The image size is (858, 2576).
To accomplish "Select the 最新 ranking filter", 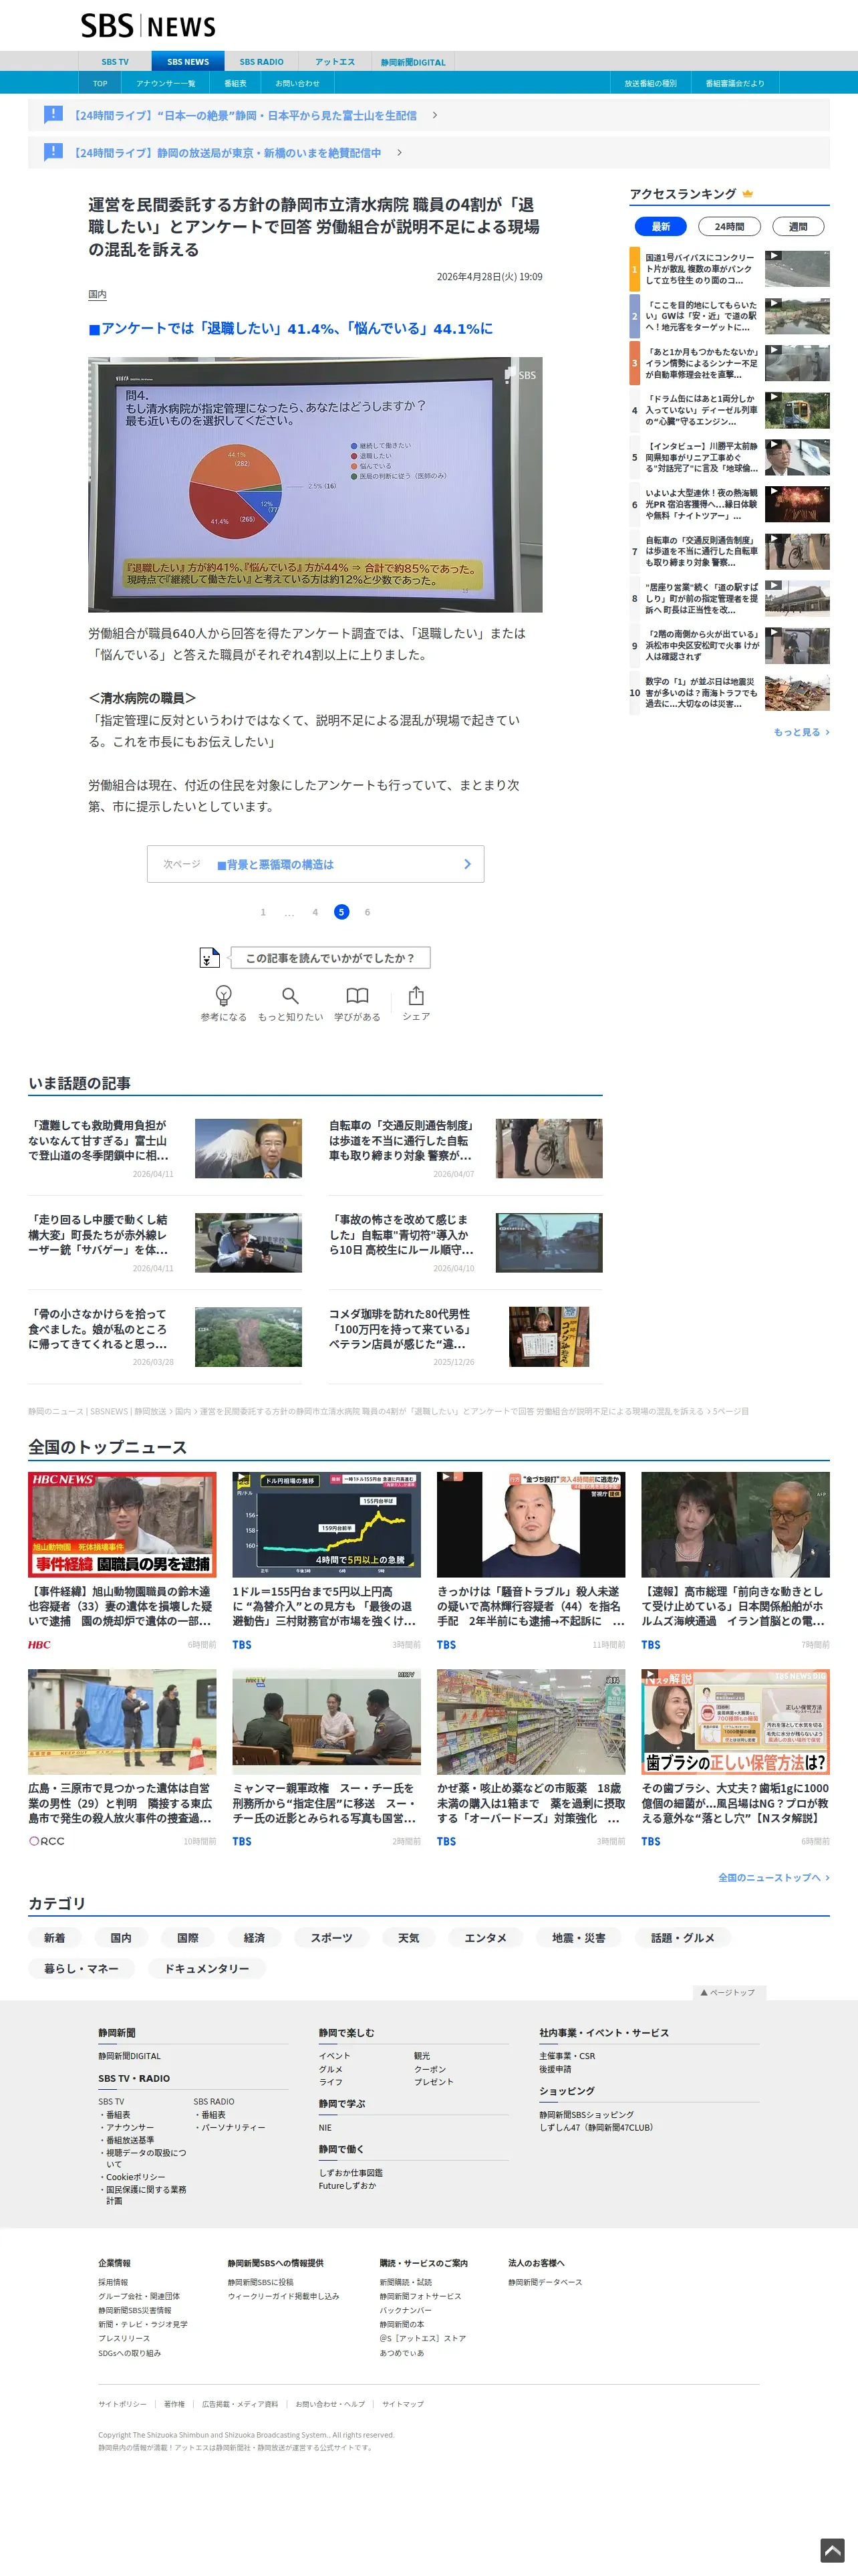I will tap(660, 227).
